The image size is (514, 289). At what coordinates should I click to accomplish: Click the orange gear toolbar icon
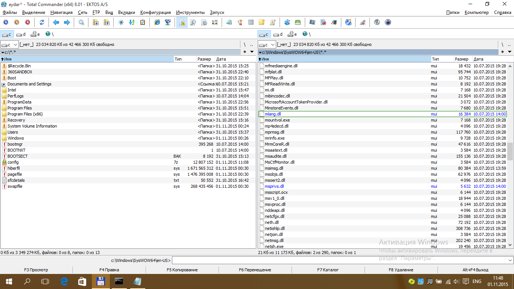[17, 22]
